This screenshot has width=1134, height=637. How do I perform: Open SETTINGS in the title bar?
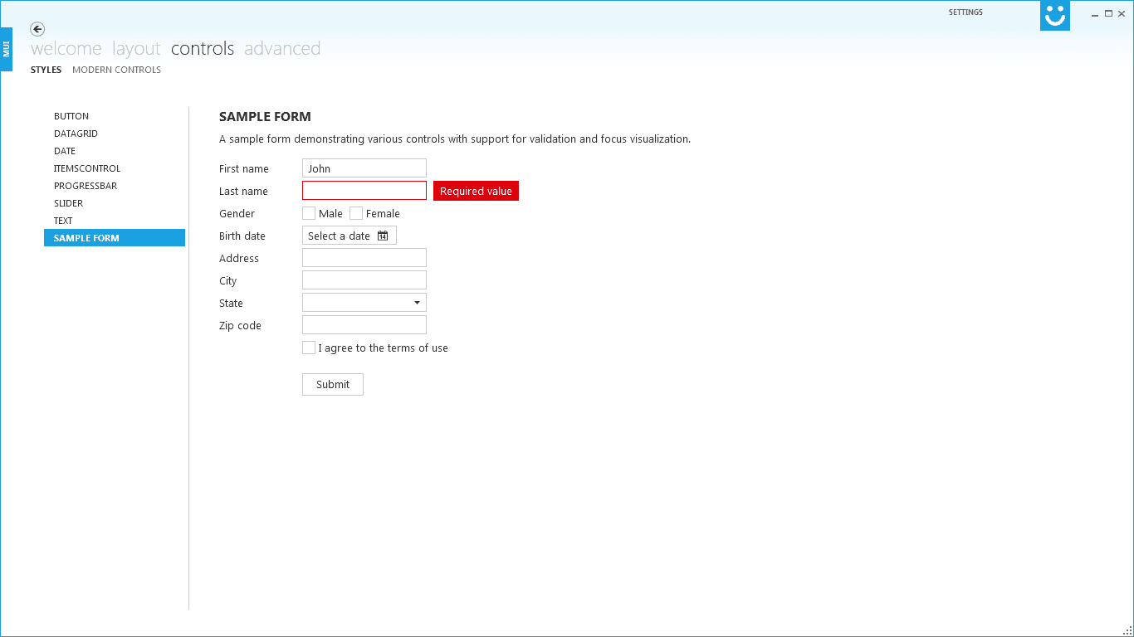click(x=965, y=12)
